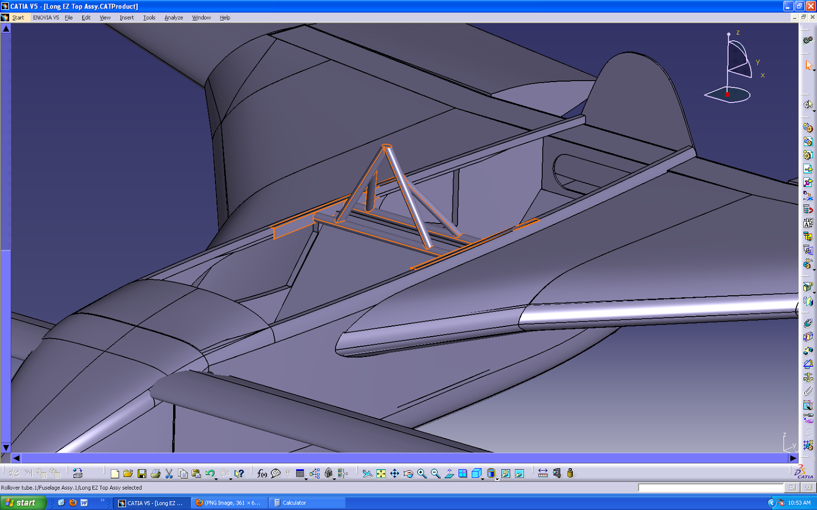Image resolution: width=817 pixels, height=510 pixels.
Task: Select the Zoom In tool
Action: point(422,473)
